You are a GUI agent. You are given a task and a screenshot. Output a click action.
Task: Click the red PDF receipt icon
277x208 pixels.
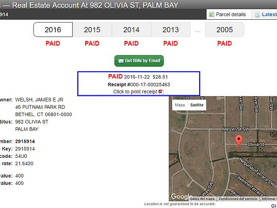tap(160, 91)
